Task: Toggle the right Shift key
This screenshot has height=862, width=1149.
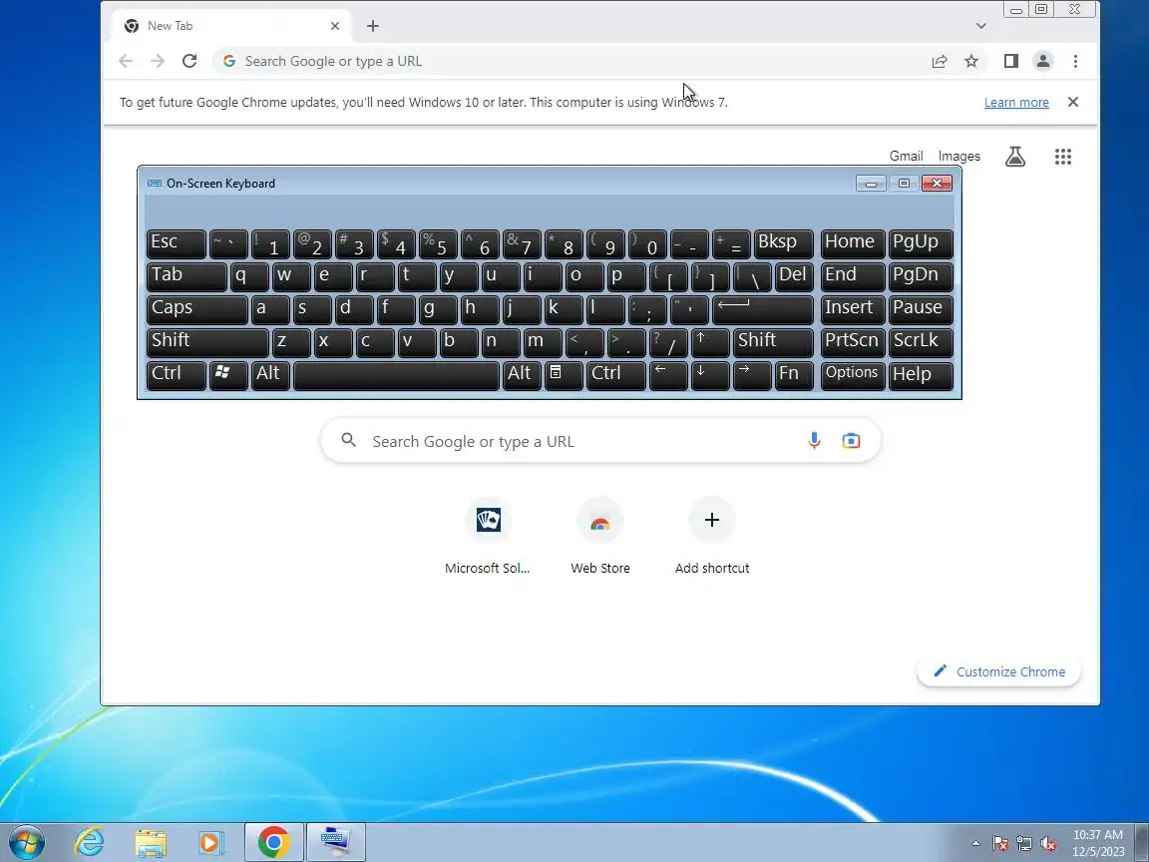Action: coord(773,342)
